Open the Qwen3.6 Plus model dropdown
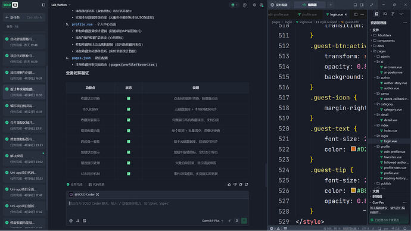Screen dimensions: 411x231 212,221
